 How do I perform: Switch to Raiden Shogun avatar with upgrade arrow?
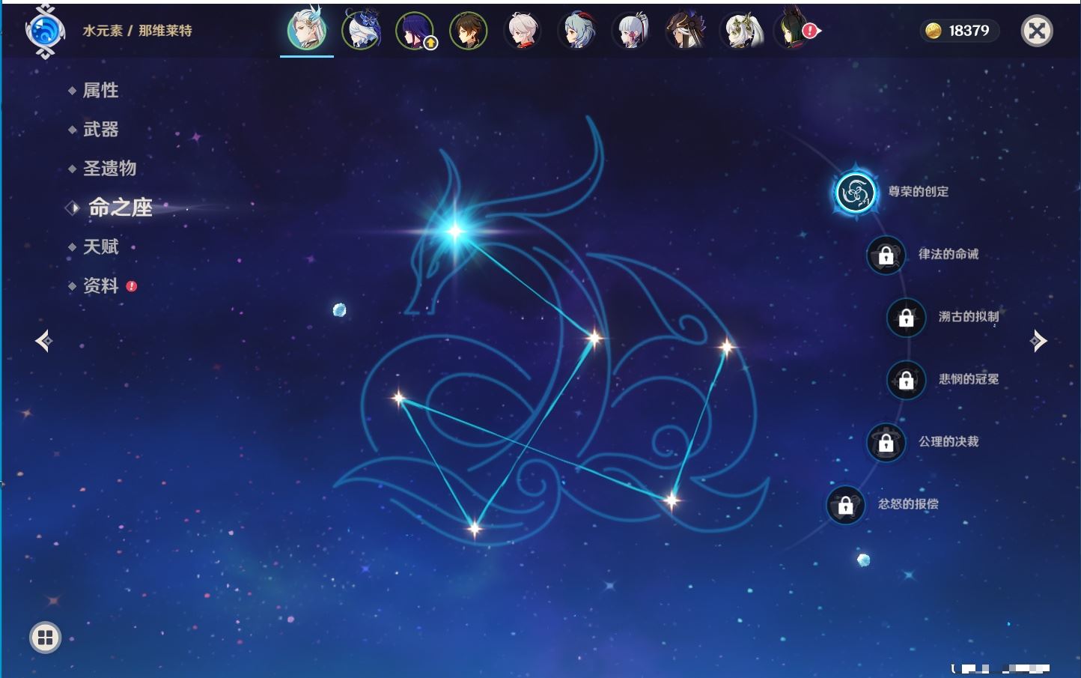[x=415, y=31]
